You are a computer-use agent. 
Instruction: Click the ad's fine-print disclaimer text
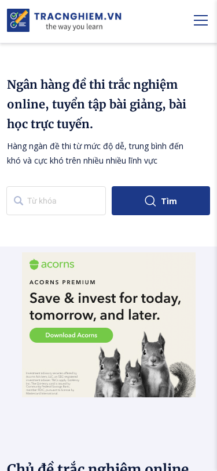53,383
